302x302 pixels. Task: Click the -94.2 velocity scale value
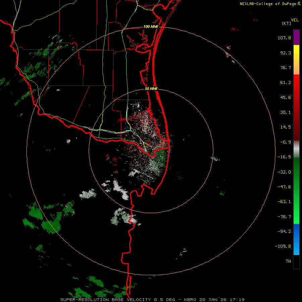pos(284,232)
